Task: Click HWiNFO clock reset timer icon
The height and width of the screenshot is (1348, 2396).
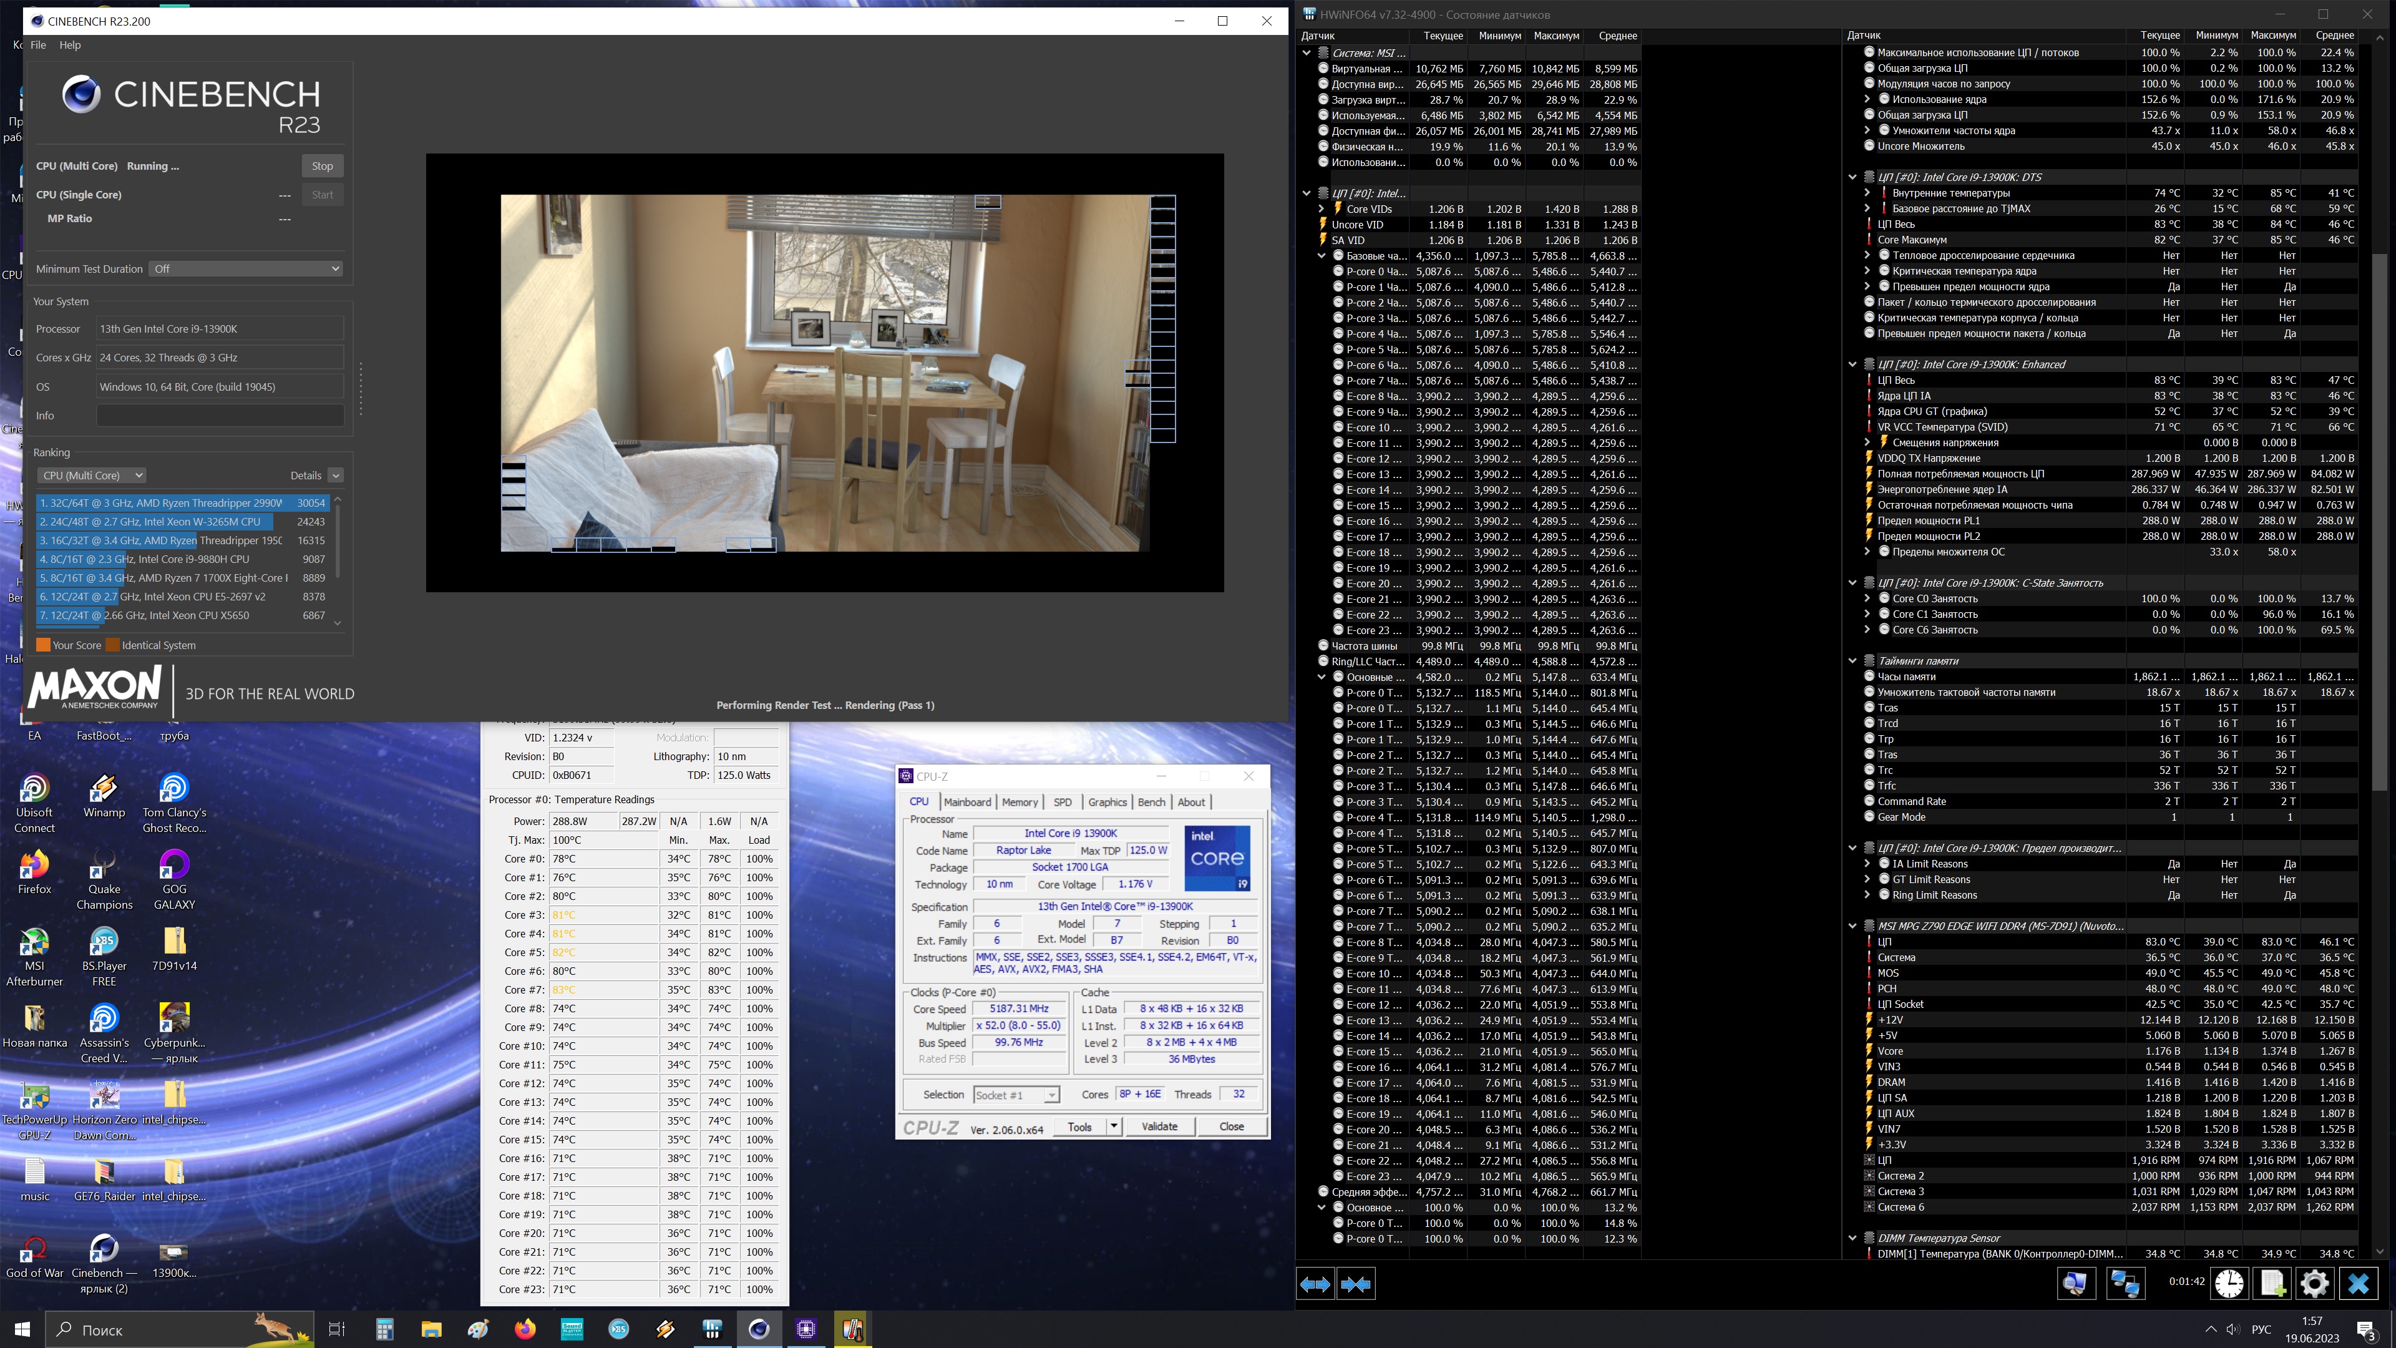Action: pyautogui.click(x=2229, y=1284)
